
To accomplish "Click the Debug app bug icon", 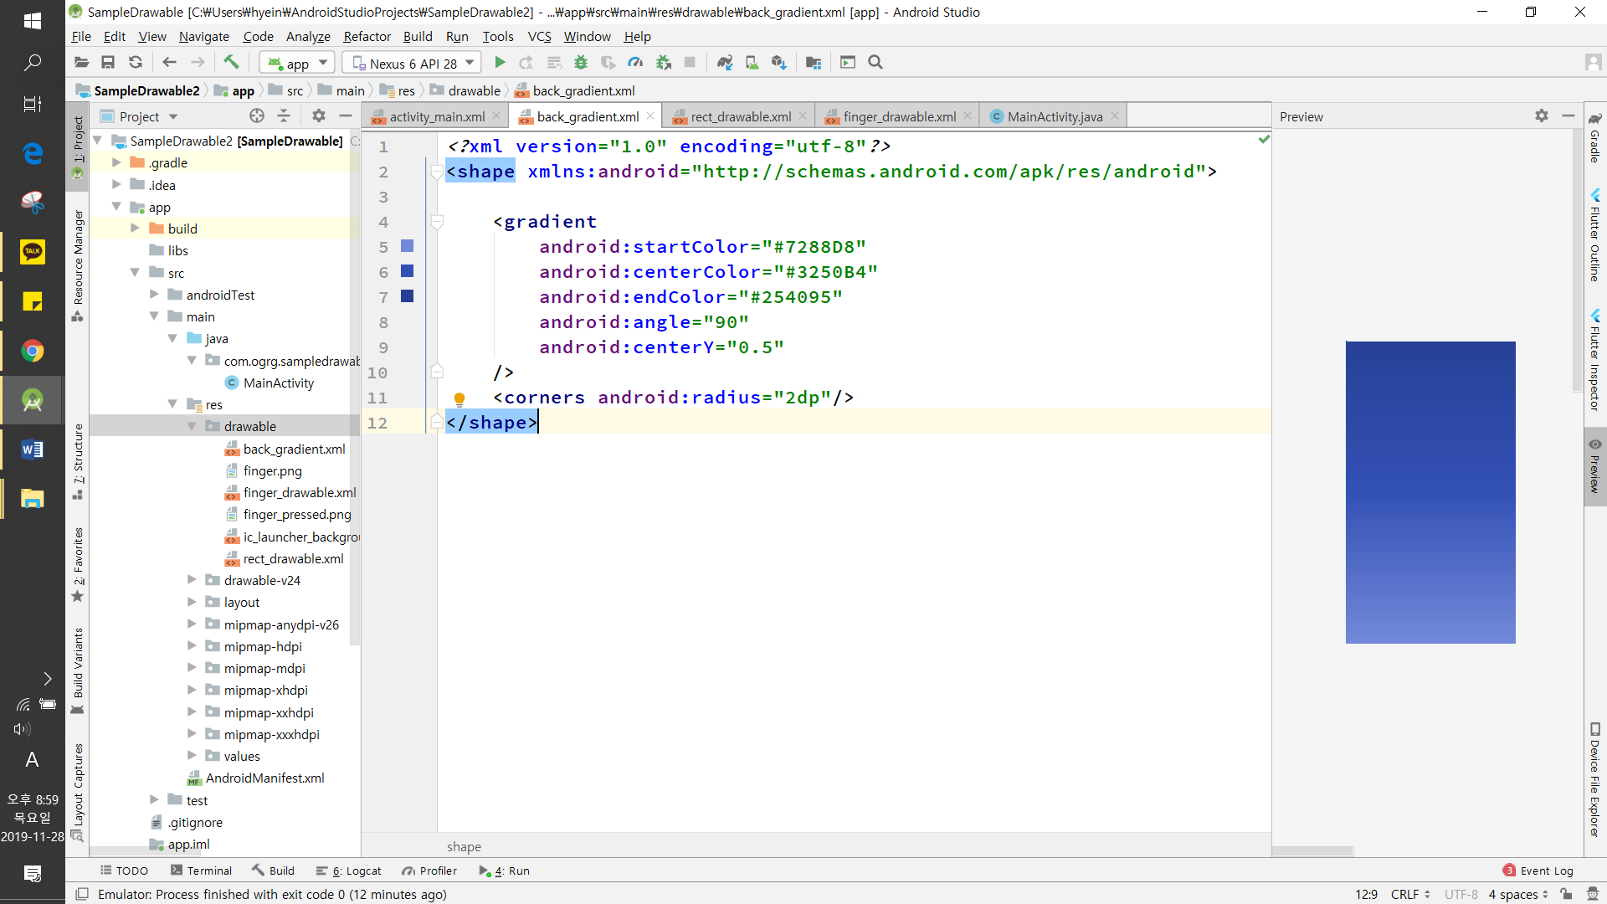I will pos(581,63).
